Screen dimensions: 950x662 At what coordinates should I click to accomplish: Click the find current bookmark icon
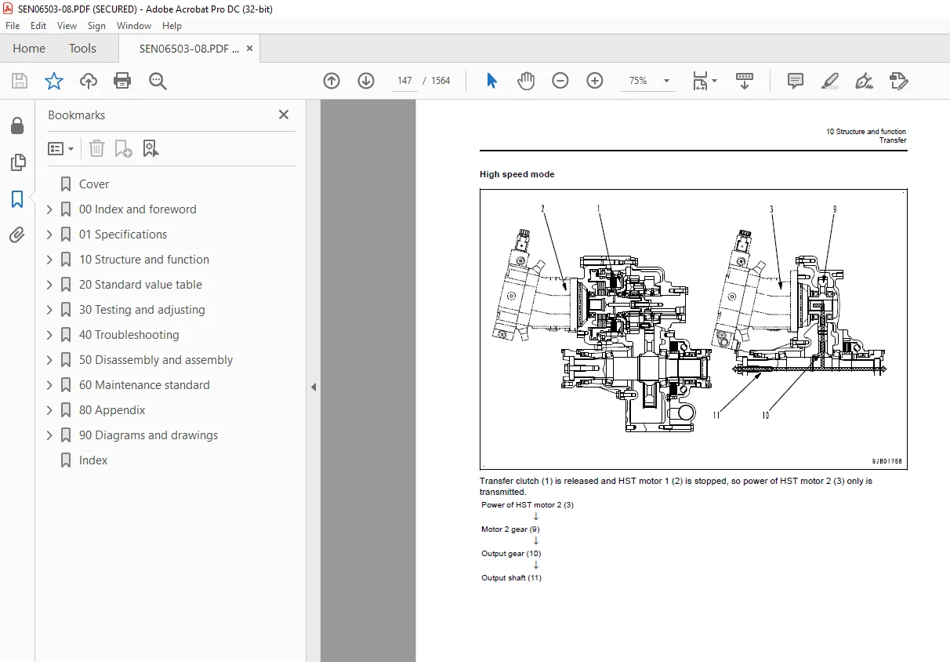click(x=150, y=148)
